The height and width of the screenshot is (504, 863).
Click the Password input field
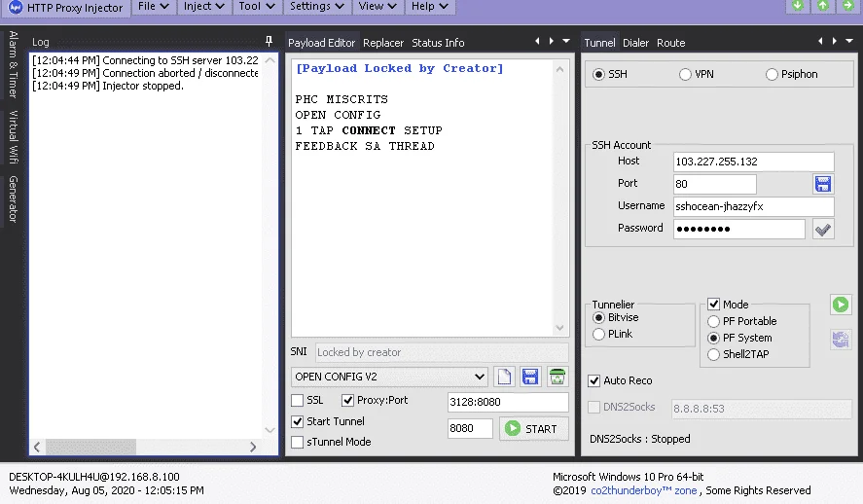click(739, 229)
